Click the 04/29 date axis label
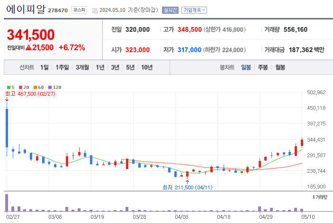The height and width of the screenshot is (223, 333). [266, 217]
